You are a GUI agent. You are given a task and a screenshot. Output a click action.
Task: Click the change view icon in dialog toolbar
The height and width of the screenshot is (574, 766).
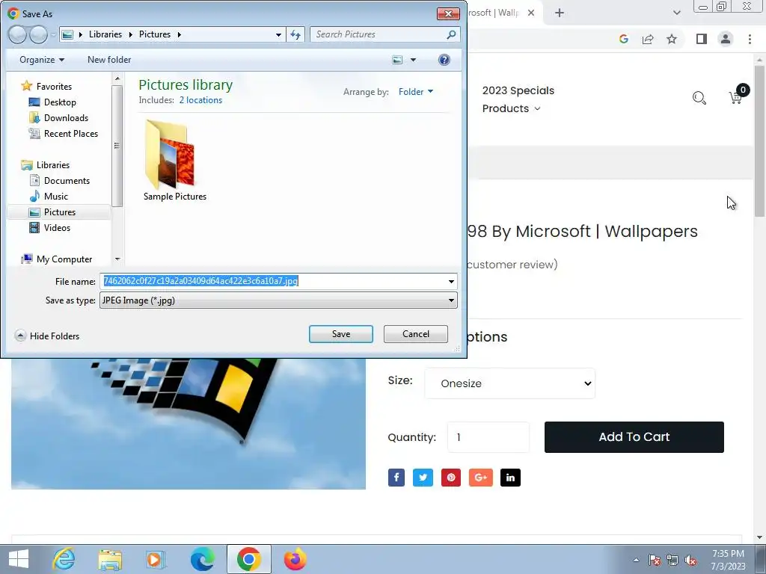pos(397,60)
